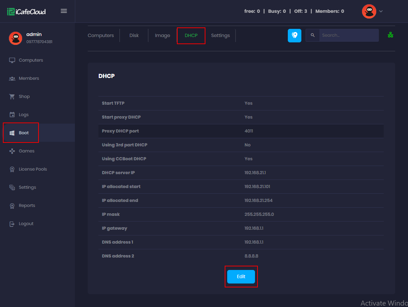Click the hamburger menu icon
Image resolution: width=408 pixels, height=307 pixels.
[64, 11]
